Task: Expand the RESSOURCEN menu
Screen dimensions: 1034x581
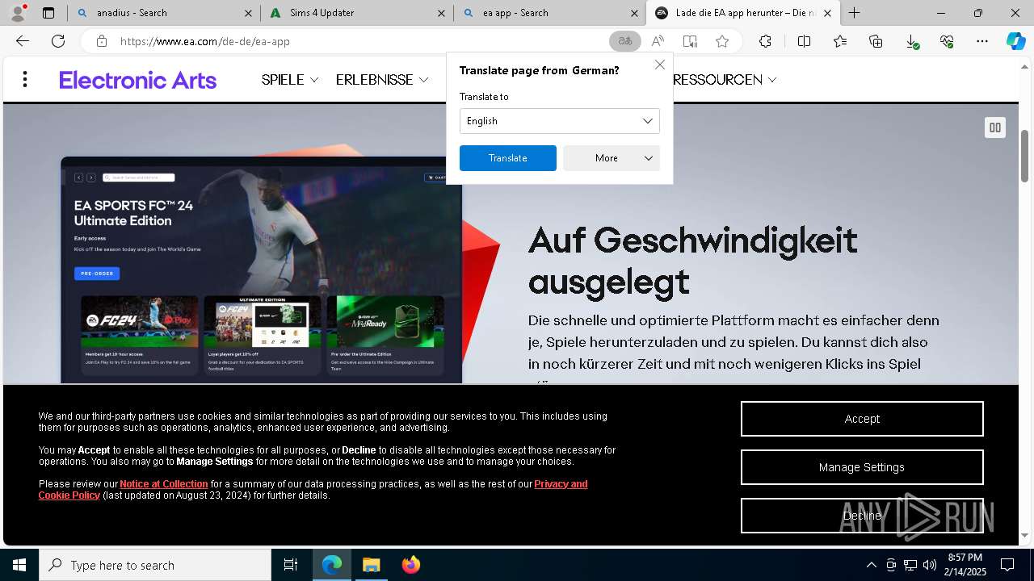Action: click(x=724, y=80)
